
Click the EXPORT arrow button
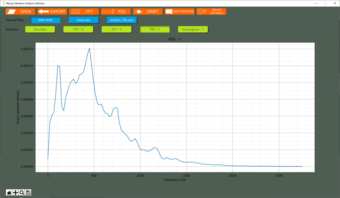[x=52, y=12]
